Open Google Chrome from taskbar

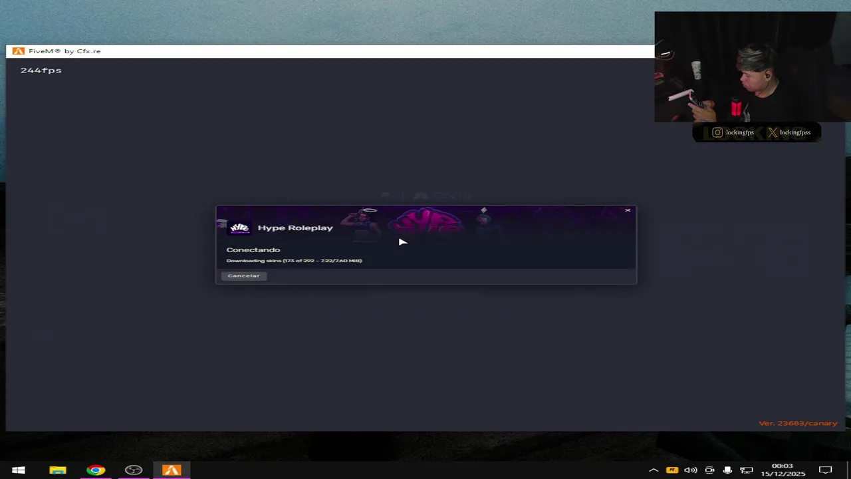(96, 470)
